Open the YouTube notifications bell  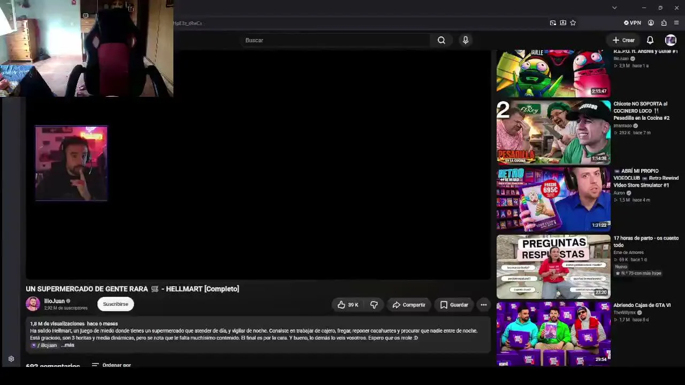click(650, 40)
